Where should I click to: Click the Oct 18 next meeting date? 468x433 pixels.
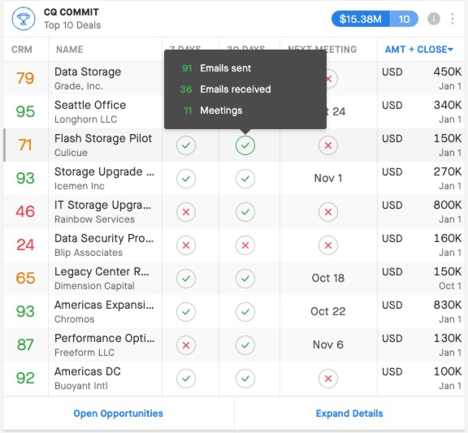328,278
